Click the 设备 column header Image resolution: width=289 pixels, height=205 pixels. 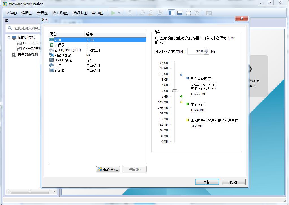[66, 34]
